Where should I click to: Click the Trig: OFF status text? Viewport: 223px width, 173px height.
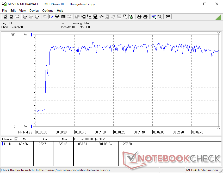7,23
